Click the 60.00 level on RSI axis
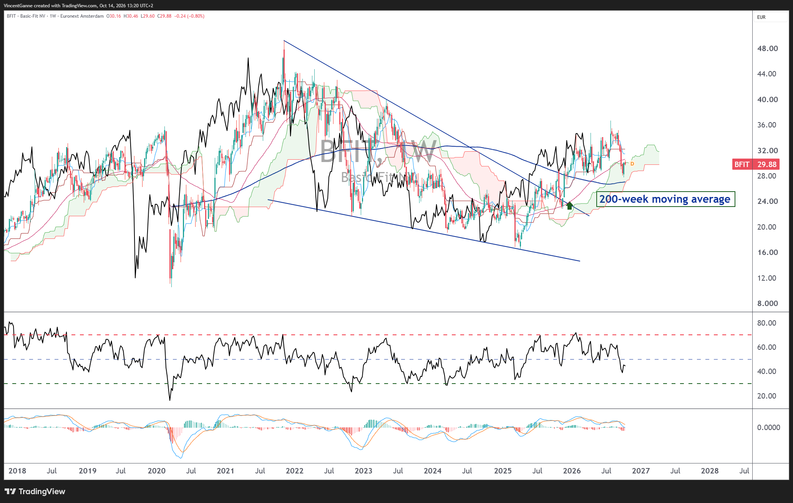Screen dimensions: 793x503 766,347
